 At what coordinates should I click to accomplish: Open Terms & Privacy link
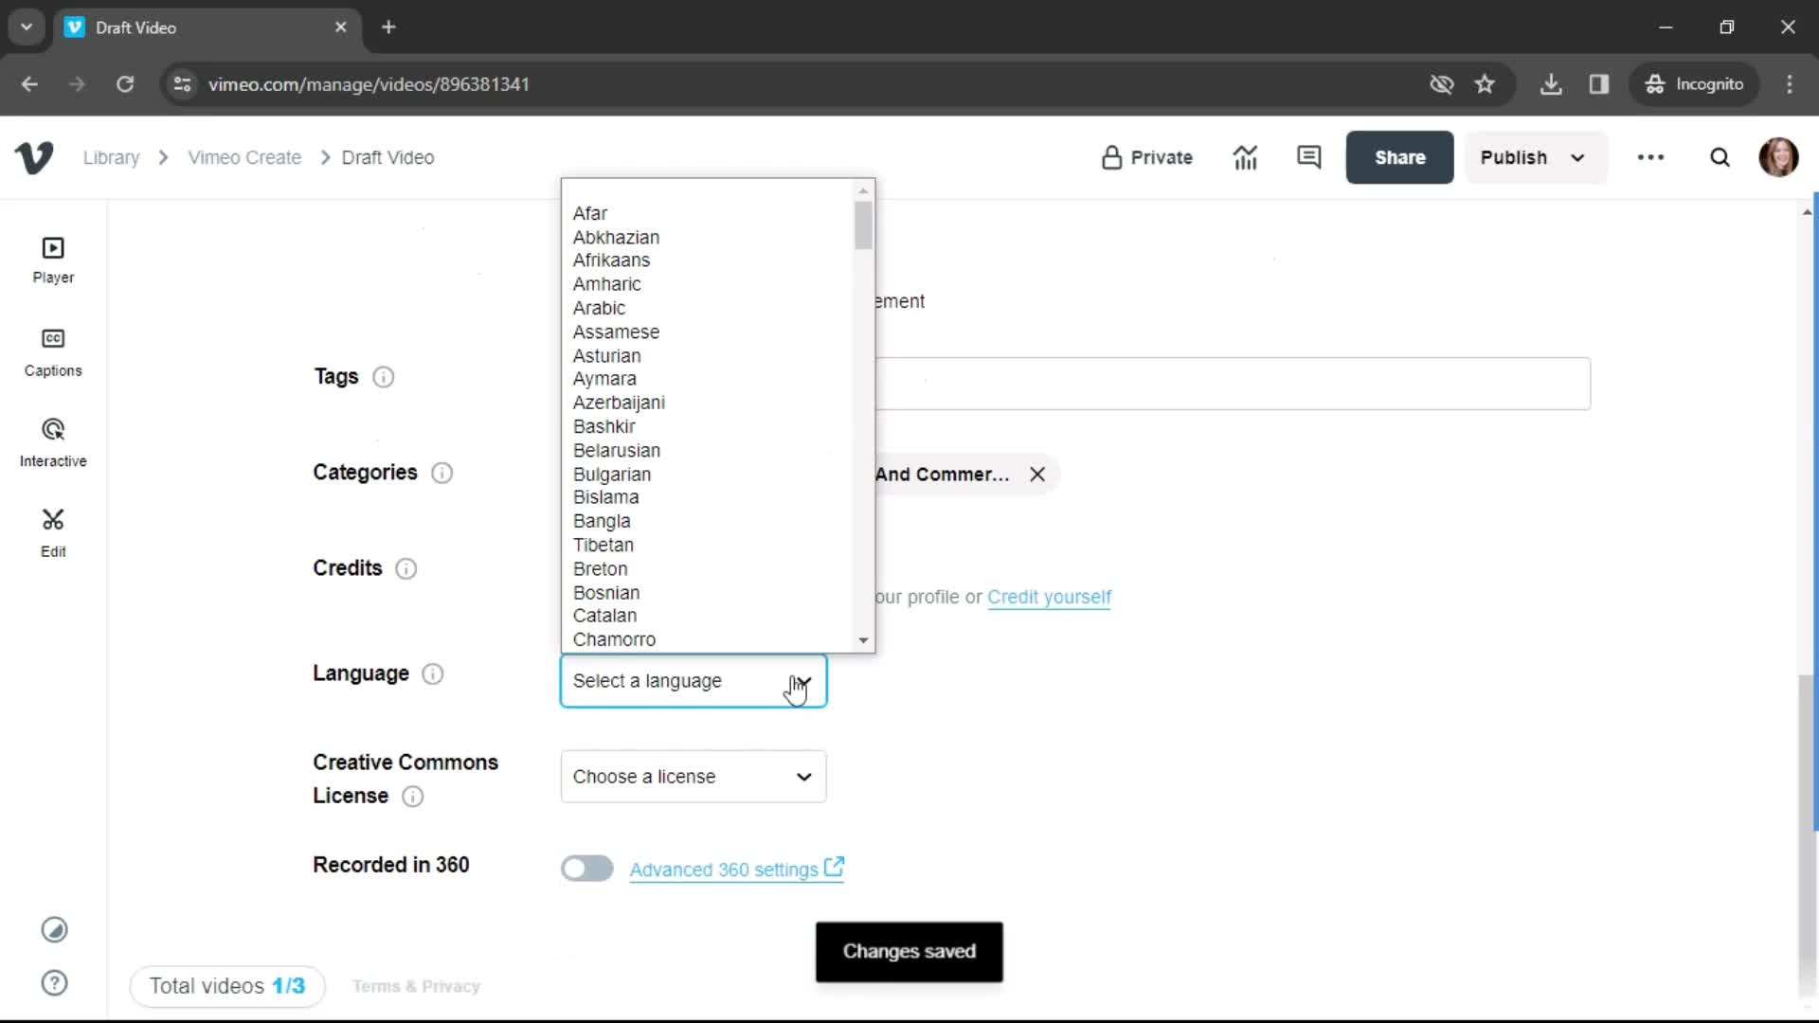coord(416,986)
